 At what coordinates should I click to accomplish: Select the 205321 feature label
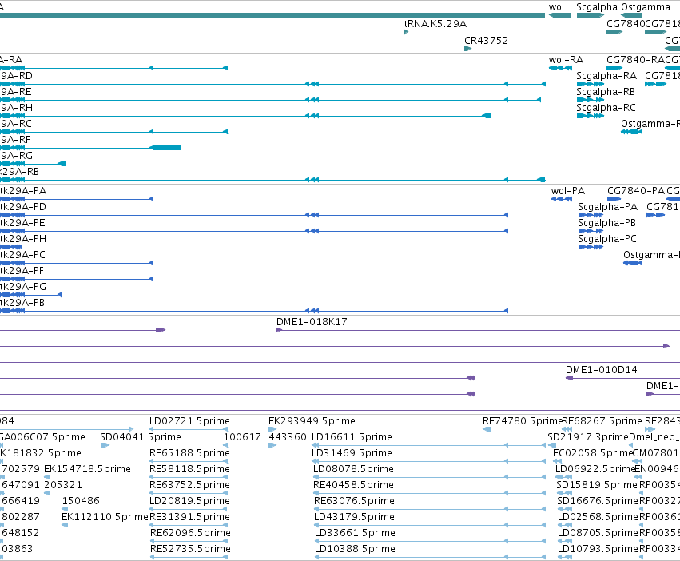pyautogui.click(x=63, y=485)
